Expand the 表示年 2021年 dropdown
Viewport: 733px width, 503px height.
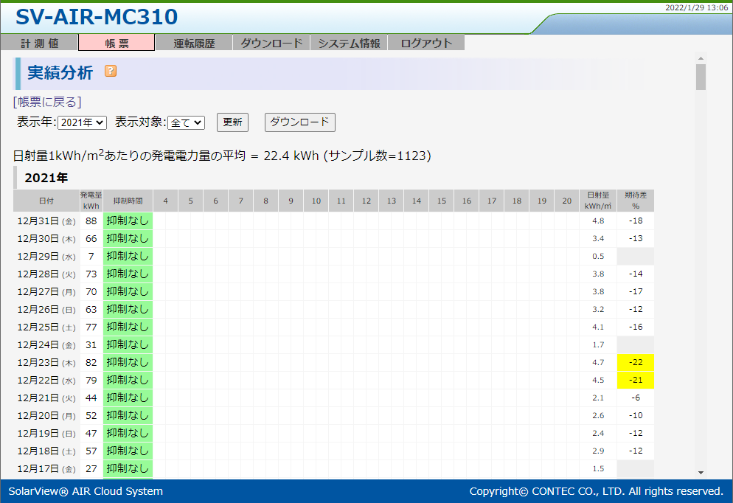pyautogui.click(x=83, y=122)
